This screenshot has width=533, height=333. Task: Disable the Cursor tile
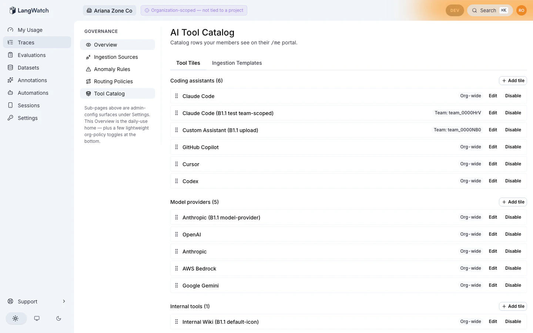[x=513, y=164]
